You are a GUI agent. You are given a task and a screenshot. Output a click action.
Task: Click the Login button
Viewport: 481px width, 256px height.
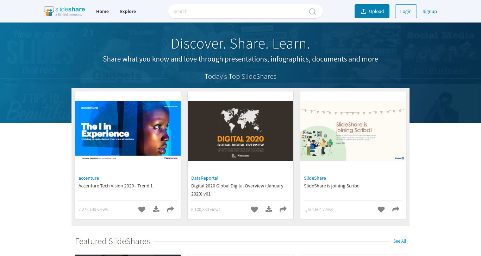pos(406,11)
